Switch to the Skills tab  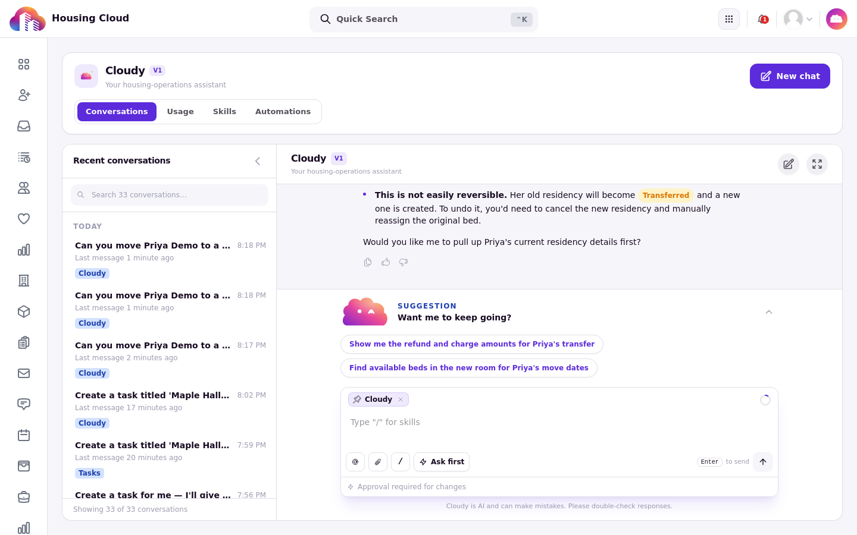pos(224,112)
